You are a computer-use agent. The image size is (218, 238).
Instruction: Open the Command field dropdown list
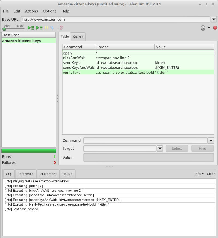(211, 141)
